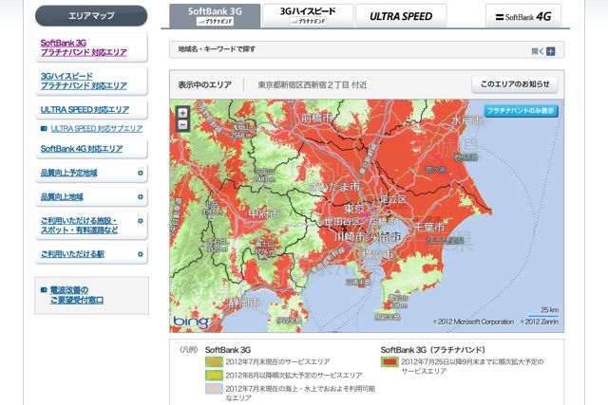The image size is (608, 405).
Task: Zoom in the map with plus button
Action: (x=182, y=113)
